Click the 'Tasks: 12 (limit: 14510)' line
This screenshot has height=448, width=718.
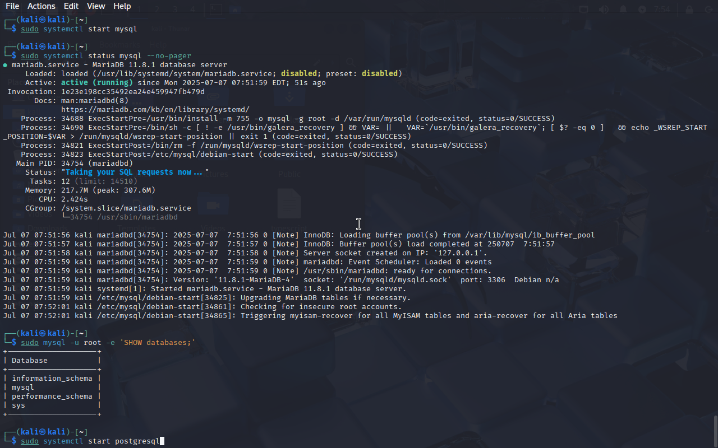click(83, 181)
